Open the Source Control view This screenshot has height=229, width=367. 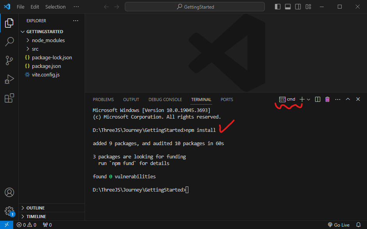click(x=9, y=60)
